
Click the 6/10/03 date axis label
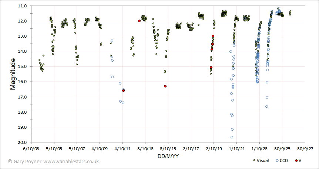point(31,149)
